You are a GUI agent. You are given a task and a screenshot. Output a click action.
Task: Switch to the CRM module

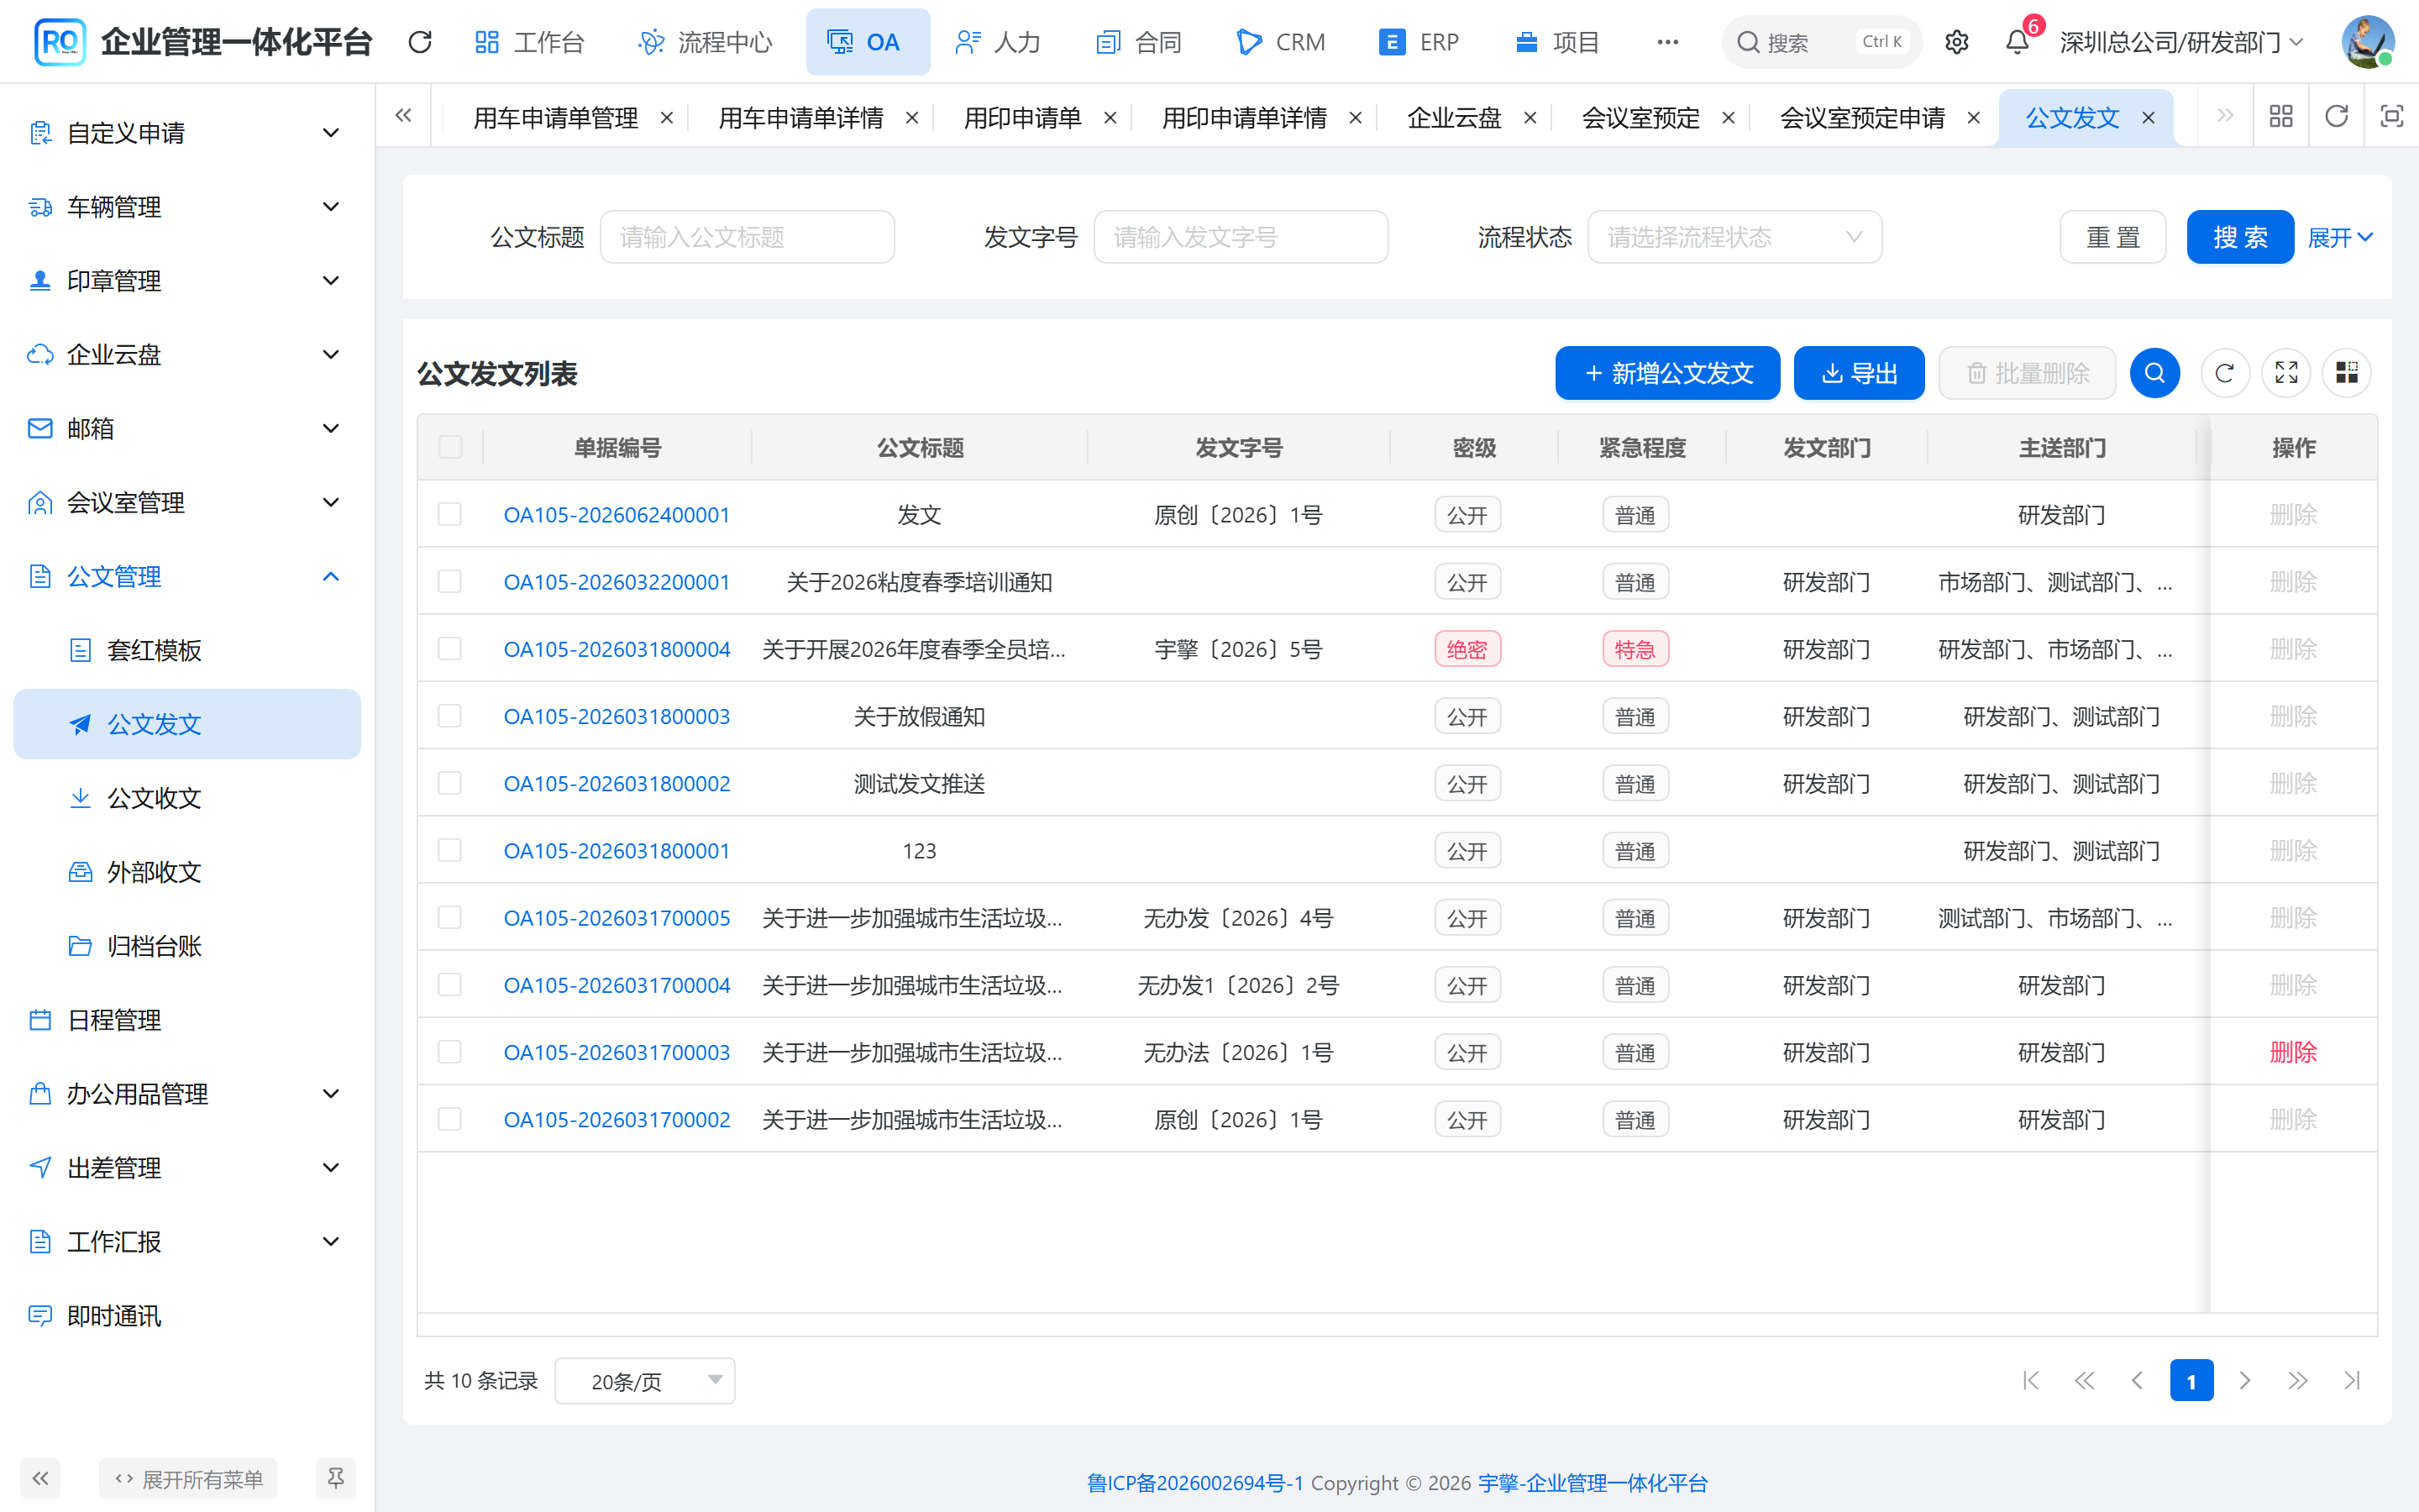point(1282,42)
